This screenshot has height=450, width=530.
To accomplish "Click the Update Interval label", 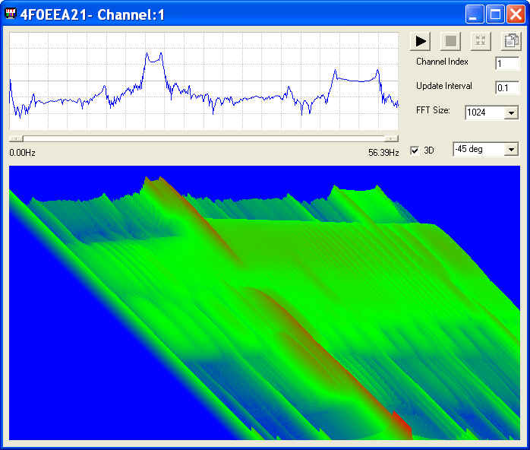I will click(x=444, y=86).
